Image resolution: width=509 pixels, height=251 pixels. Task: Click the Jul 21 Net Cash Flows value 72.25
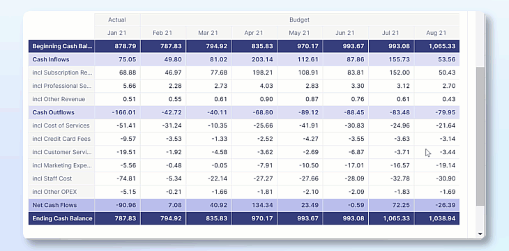pos(391,205)
